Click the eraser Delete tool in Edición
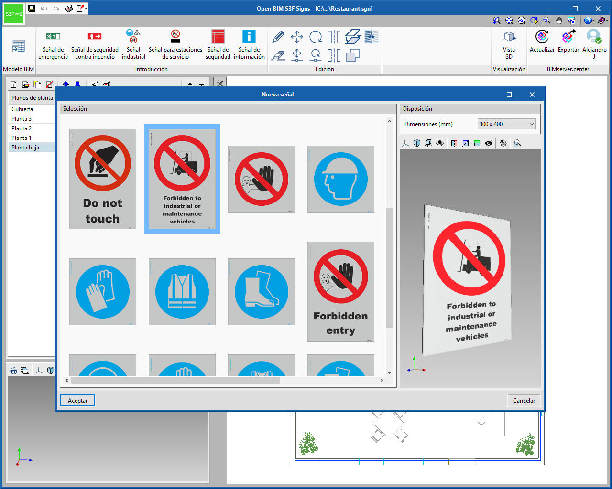612x489 pixels. (x=278, y=55)
